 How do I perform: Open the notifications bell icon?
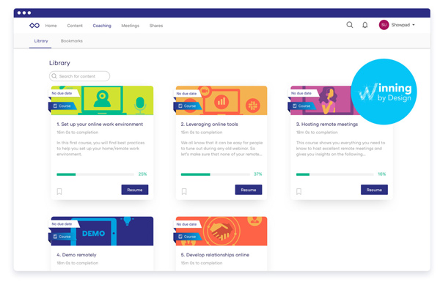(x=365, y=25)
